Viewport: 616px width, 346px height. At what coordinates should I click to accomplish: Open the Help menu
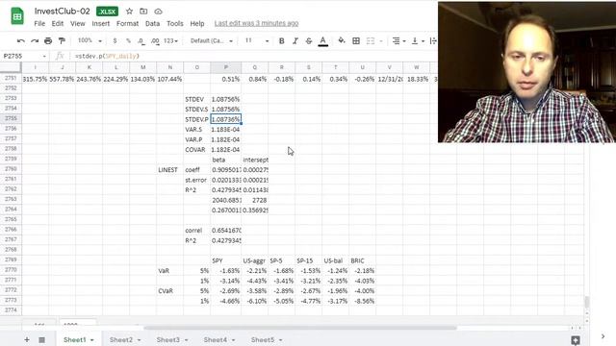point(197,23)
